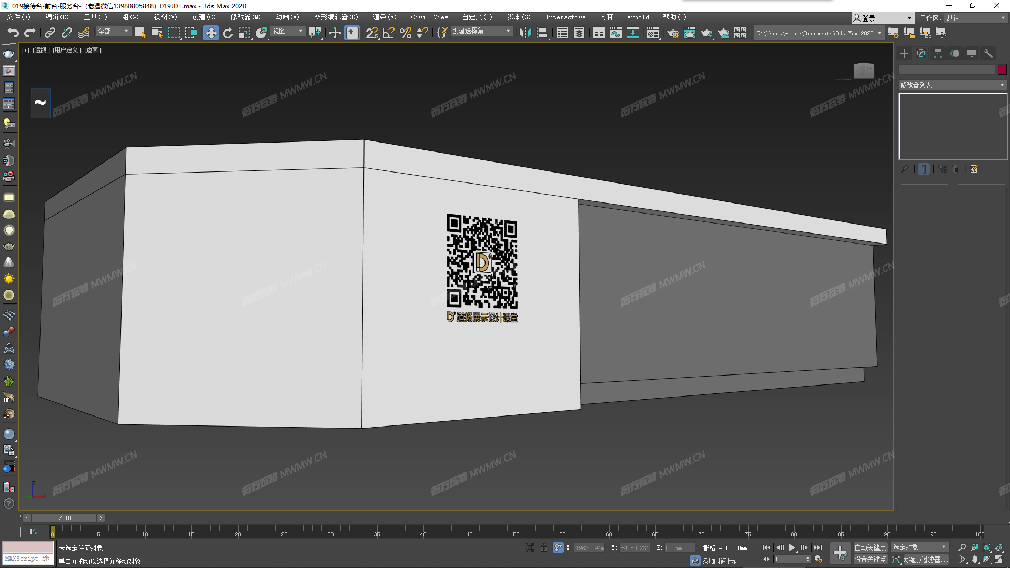Click the 添加时间标记 time tag label

coord(720,561)
